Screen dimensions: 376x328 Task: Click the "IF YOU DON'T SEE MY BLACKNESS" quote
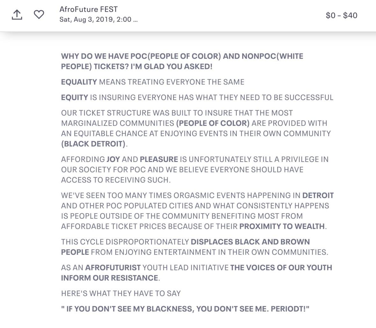click(185, 309)
